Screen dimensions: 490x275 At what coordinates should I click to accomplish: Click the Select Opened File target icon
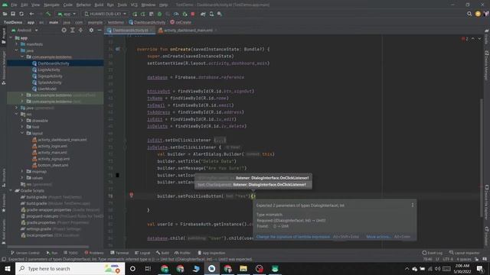click(x=64, y=31)
